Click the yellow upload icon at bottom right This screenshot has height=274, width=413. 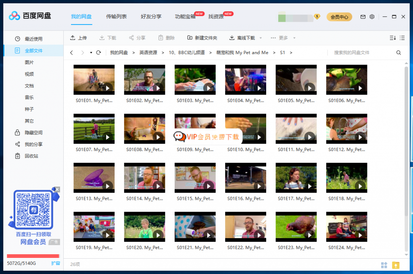pos(396,265)
